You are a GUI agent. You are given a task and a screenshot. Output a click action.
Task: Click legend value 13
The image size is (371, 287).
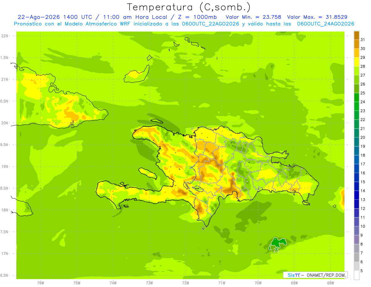363,200
